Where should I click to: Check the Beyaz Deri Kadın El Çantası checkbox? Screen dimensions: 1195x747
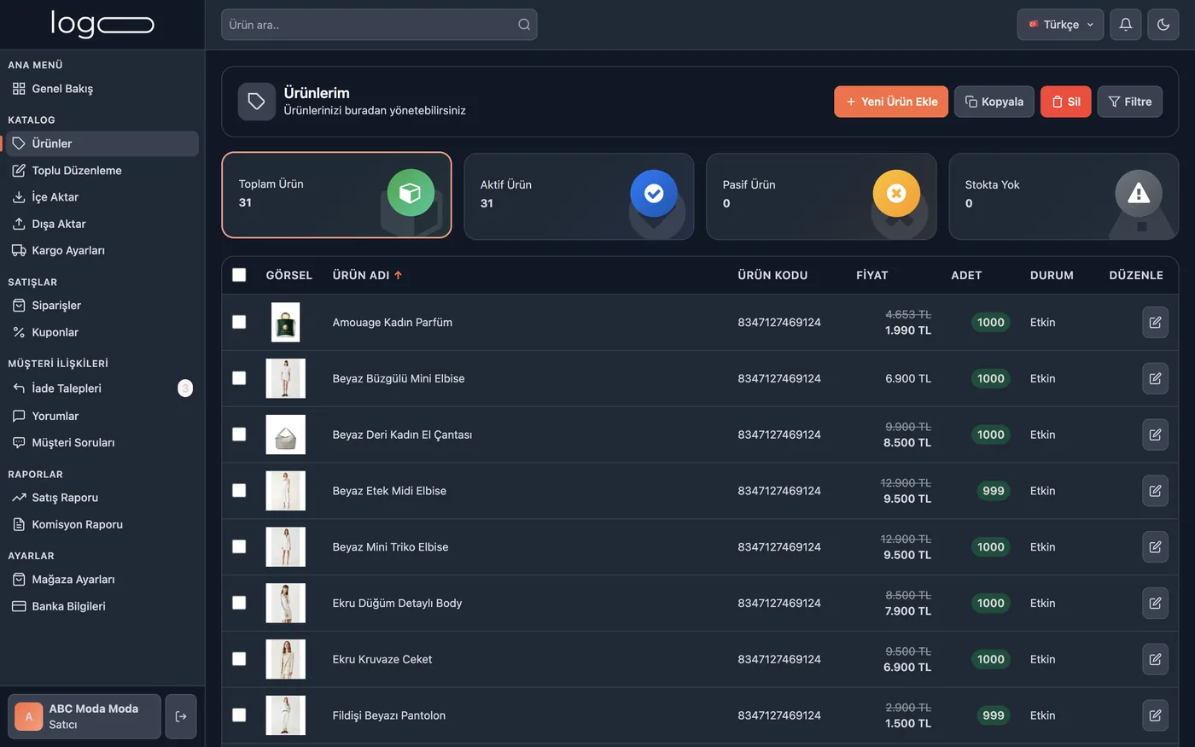(239, 435)
